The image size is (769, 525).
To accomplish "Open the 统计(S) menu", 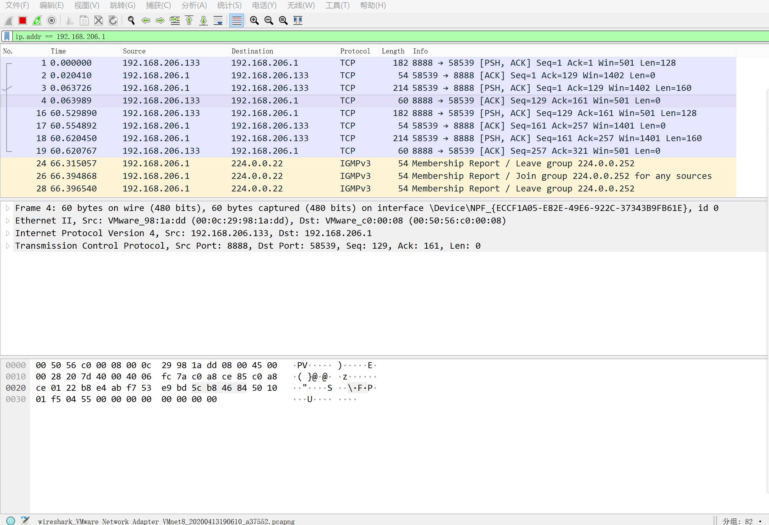I will pyautogui.click(x=229, y=5).
